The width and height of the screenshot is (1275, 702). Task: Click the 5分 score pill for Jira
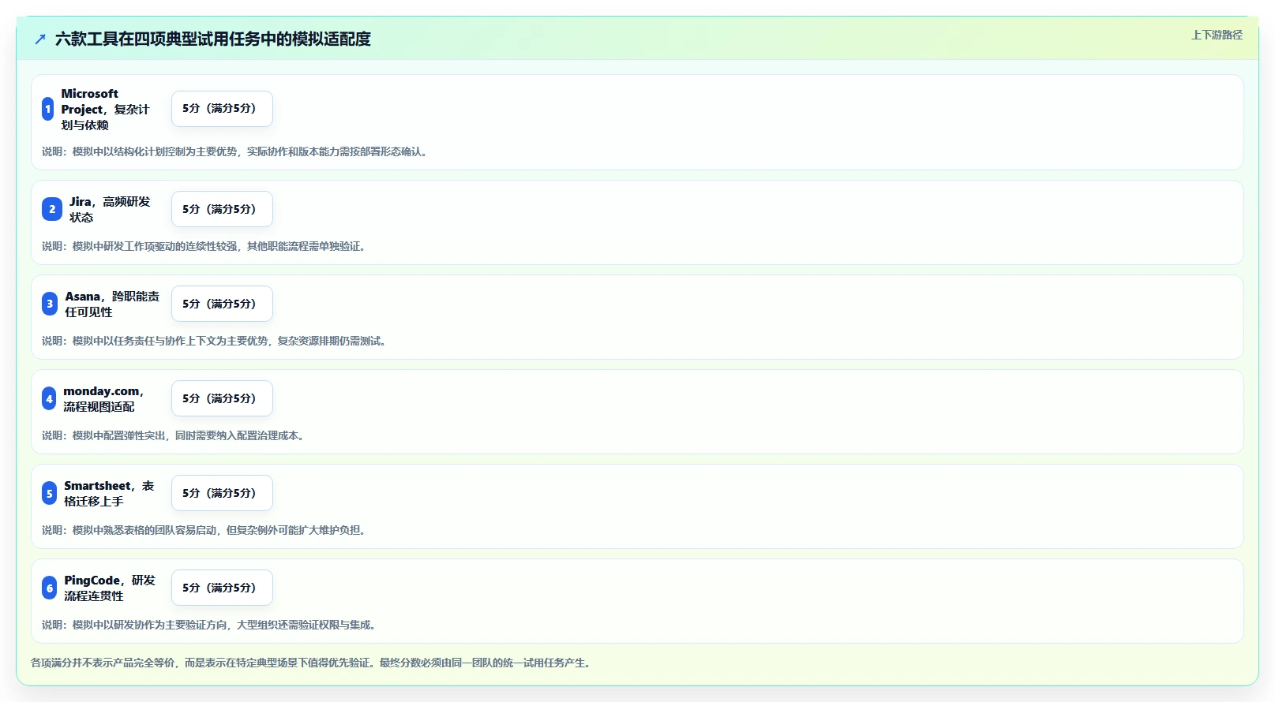222,209
